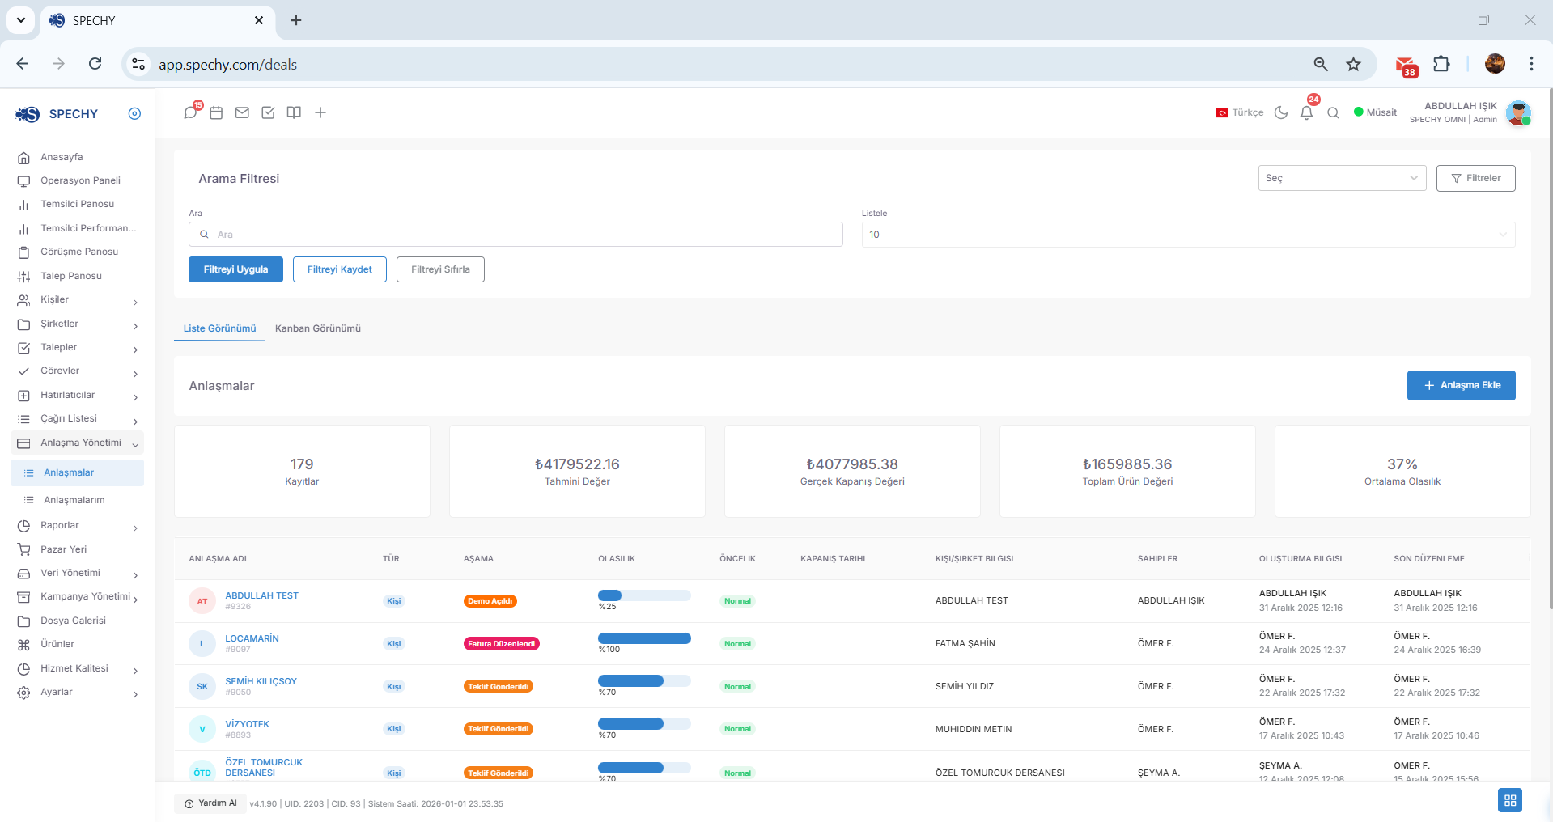Expand the Çağrı Listesi sidebar menu
This screenshot has width=1553, height=822.
click(77, 419)
